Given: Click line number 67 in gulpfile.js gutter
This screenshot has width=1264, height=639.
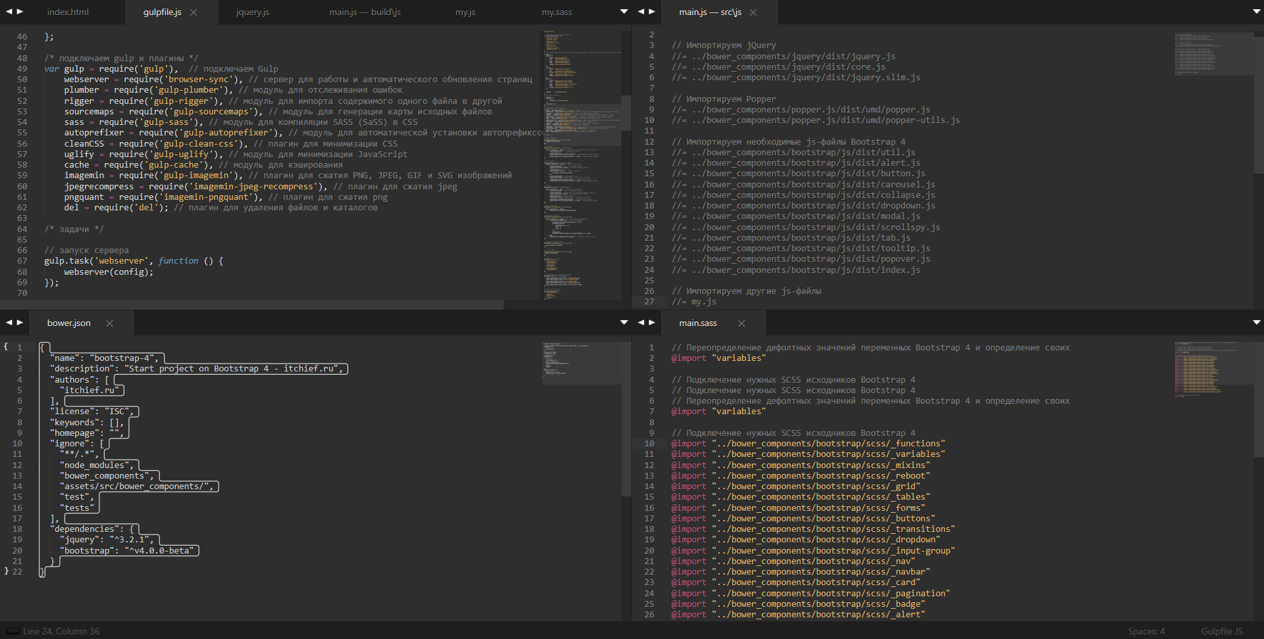Looking at the screenshot, I should 22,261.
